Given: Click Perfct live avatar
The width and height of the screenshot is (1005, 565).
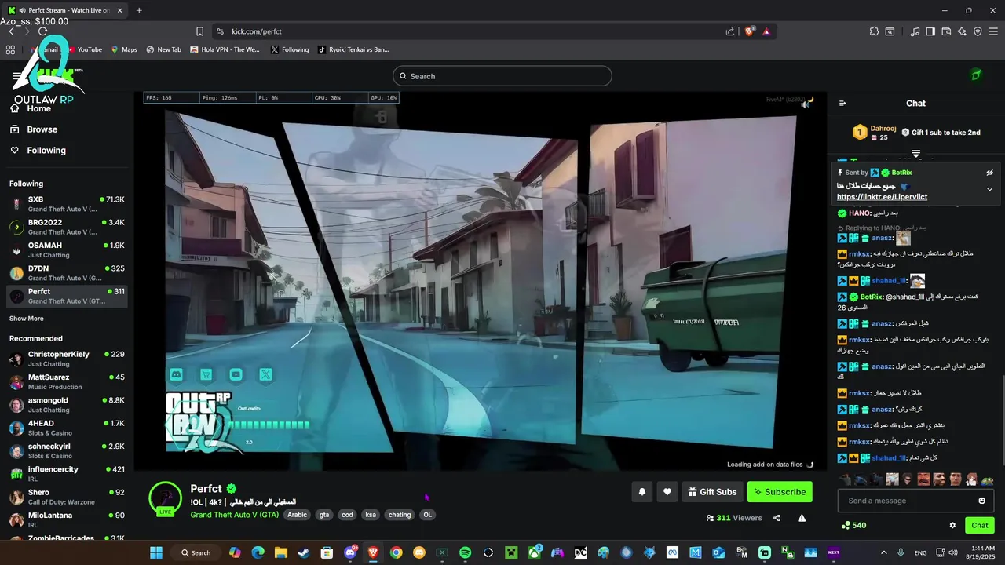Looking at the screenshot, I should tap(165, 498).
